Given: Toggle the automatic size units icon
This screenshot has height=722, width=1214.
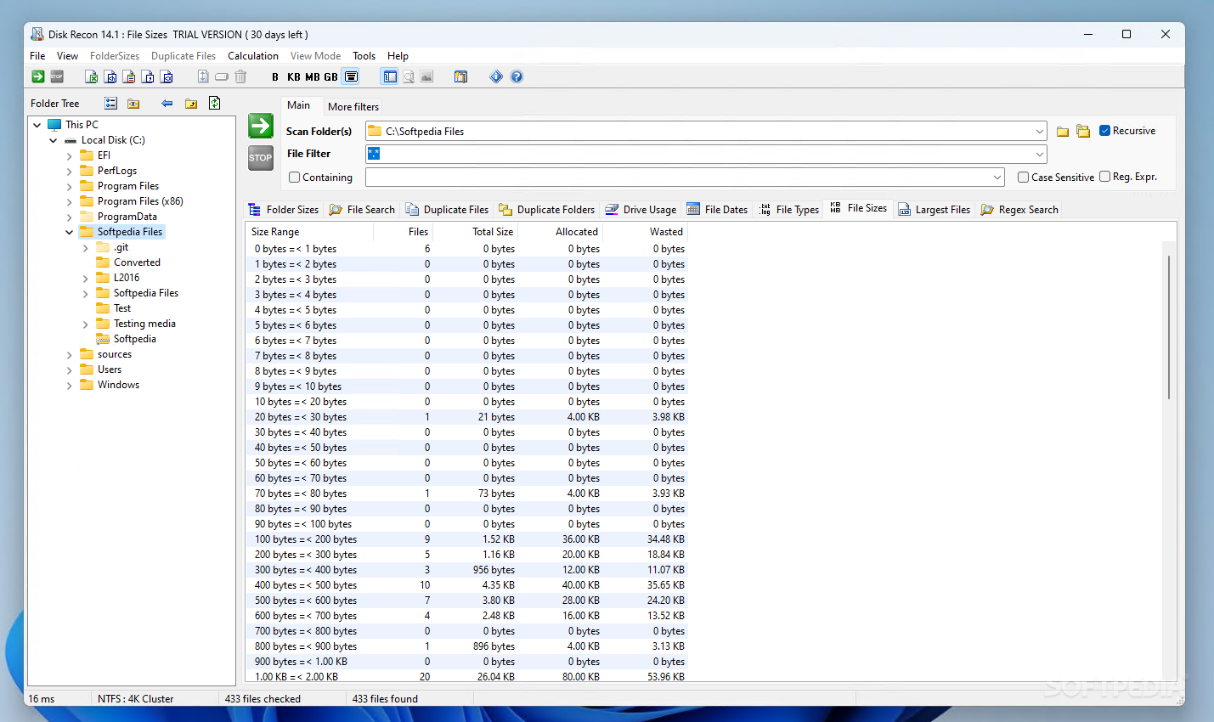Looking at the screenshot, I should pyautogui.click(x=351, y=76).
